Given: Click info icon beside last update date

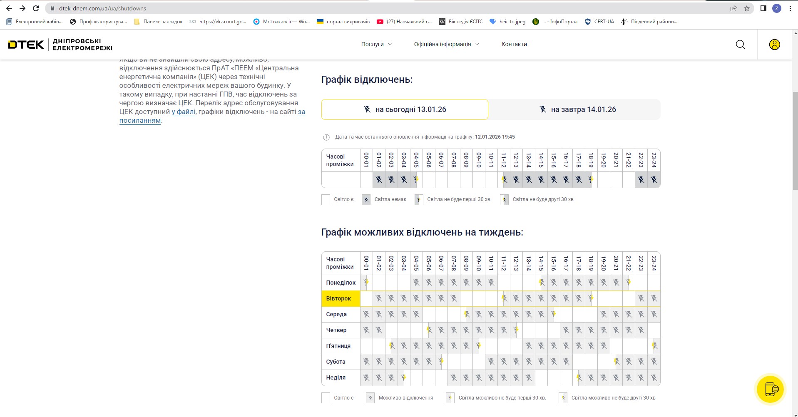Looking at the screenshot, I should 326,137.
